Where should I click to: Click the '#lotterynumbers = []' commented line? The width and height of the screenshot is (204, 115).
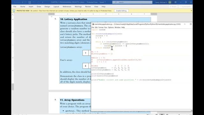coord(102,54)
